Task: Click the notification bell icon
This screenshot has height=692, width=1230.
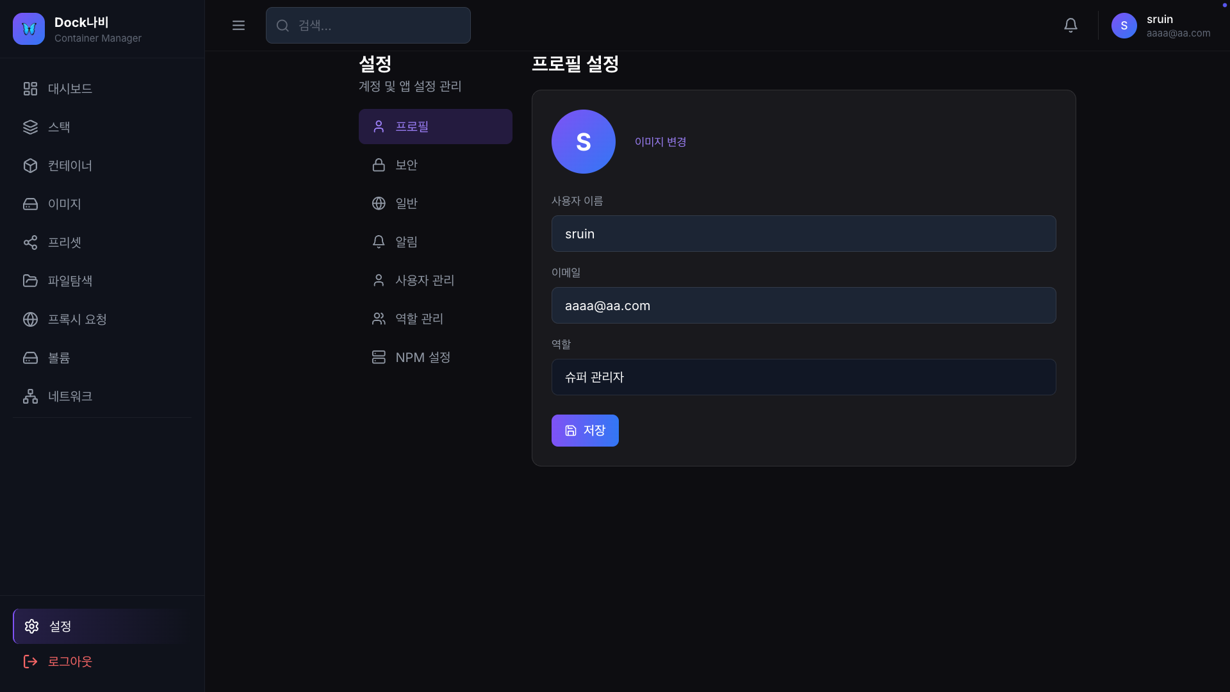Action: click(1070, 25)
